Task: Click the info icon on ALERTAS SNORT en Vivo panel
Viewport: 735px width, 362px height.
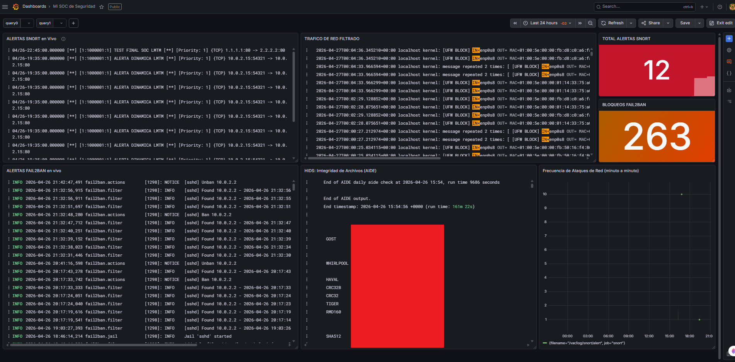Action: pos(63,39)
